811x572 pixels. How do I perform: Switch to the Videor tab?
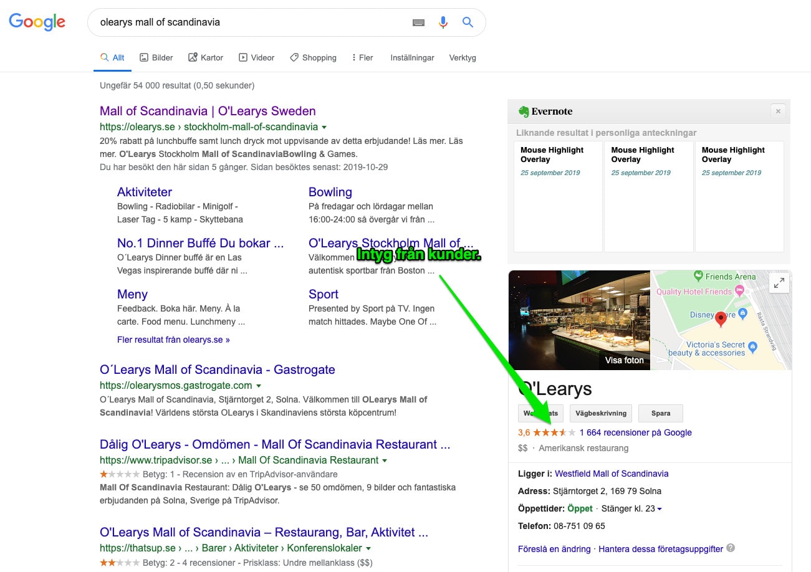tap(256, 57)
